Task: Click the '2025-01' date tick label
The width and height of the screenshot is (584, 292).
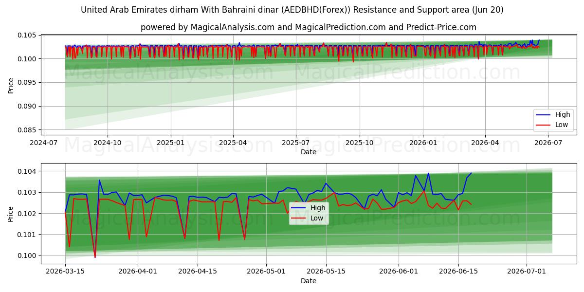Action: (170, 143)
